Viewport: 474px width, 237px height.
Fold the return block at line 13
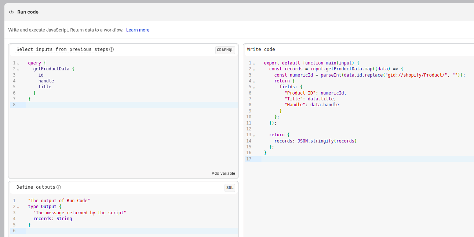pos(254,135)
